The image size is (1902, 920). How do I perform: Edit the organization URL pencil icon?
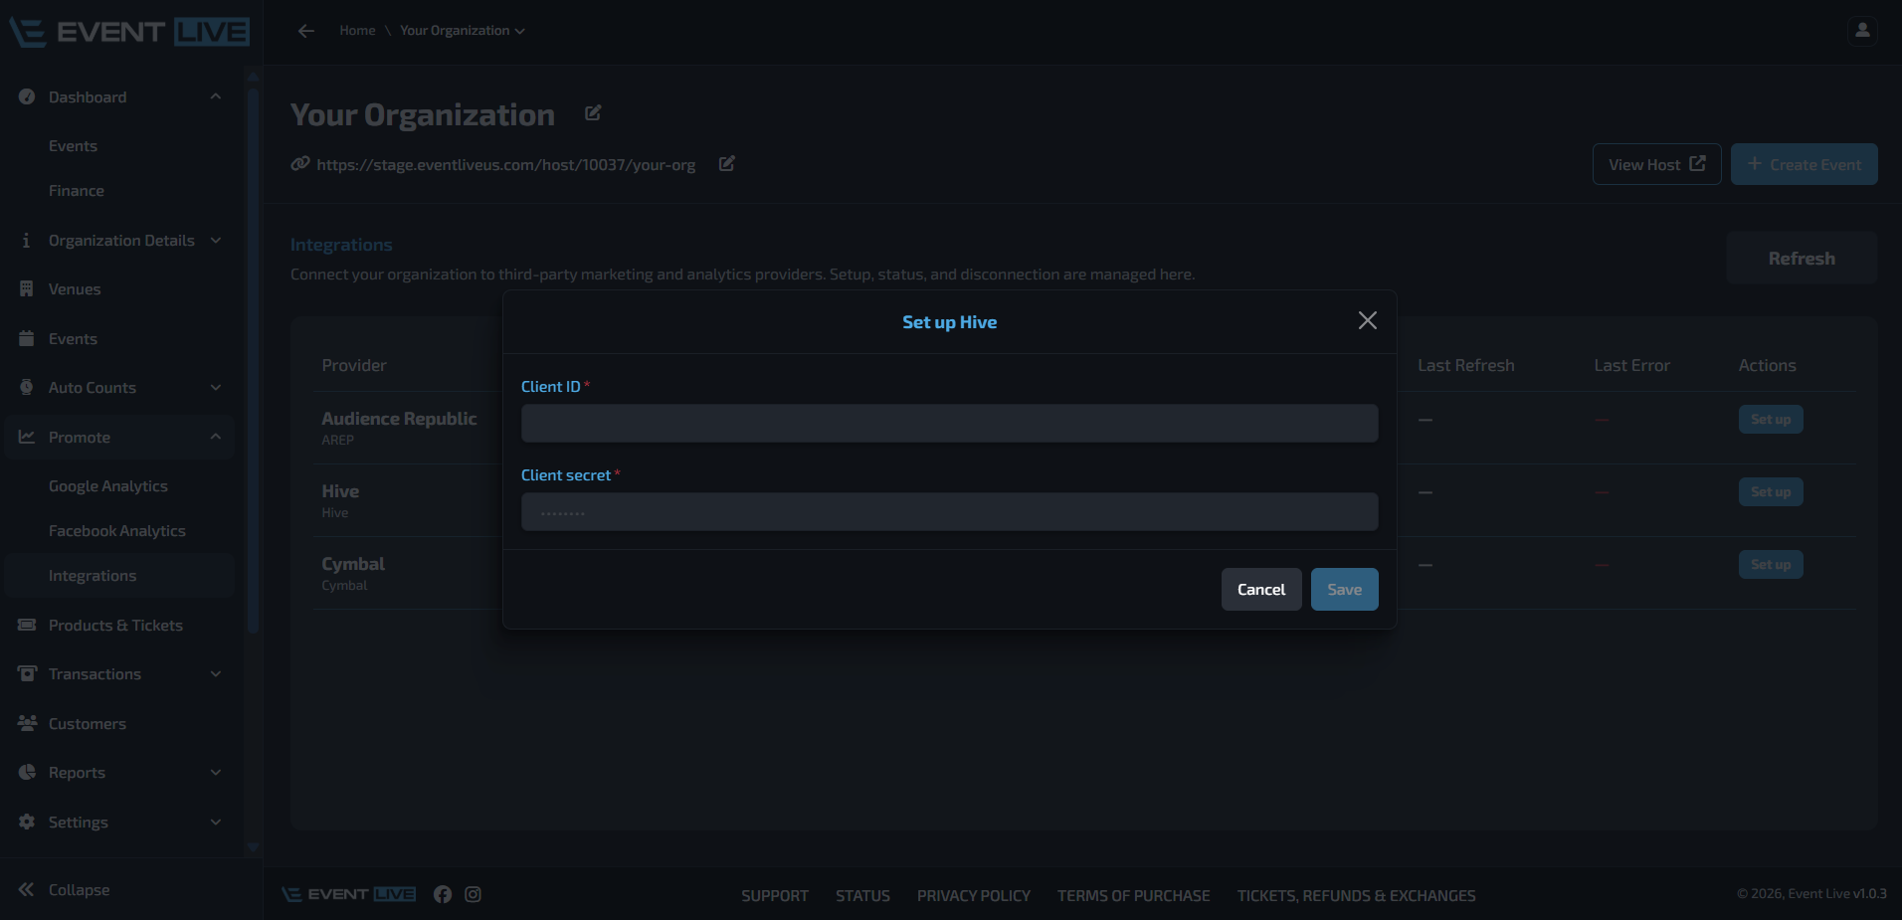click(x=727, y=163)
